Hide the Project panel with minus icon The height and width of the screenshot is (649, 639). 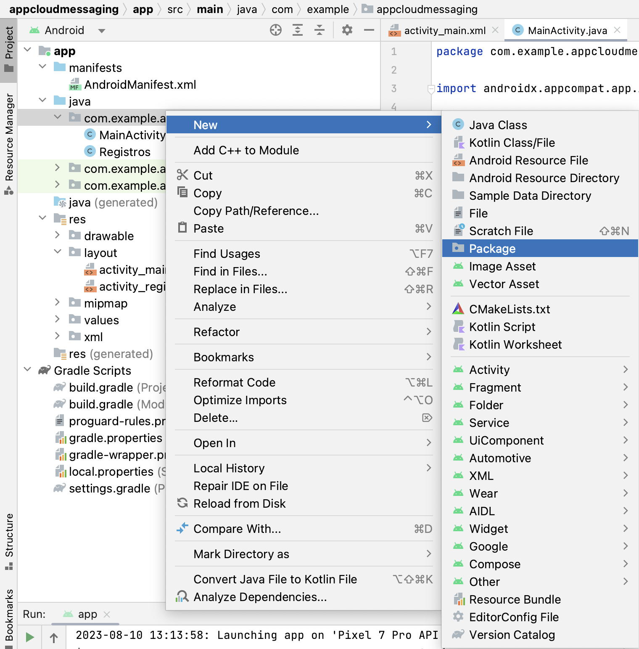pos(369,30)
